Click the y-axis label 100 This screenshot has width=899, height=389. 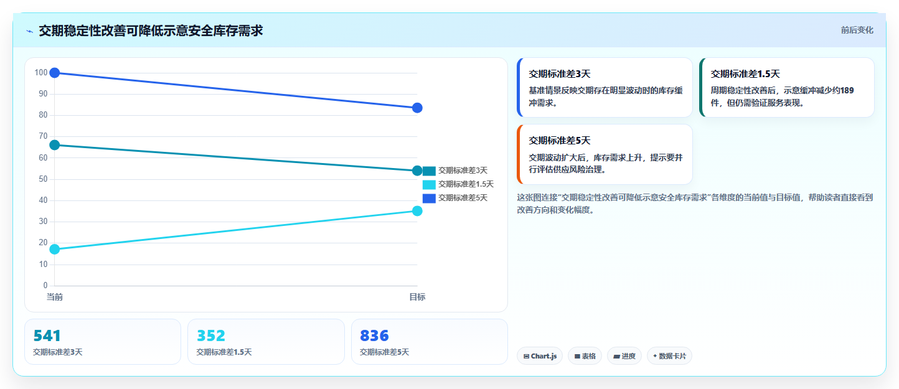(41, 73)
